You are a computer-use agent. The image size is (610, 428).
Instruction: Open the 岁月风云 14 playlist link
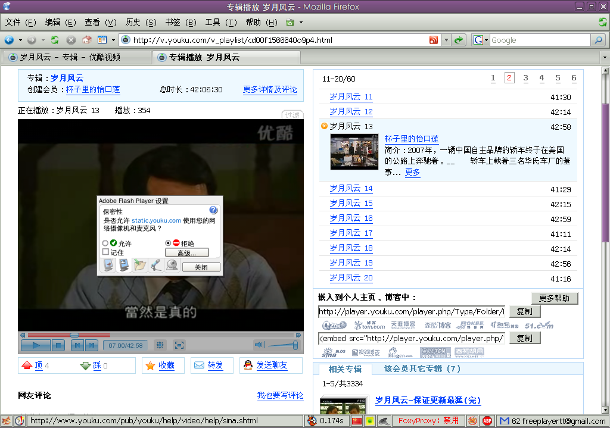[x=351, y=189]
